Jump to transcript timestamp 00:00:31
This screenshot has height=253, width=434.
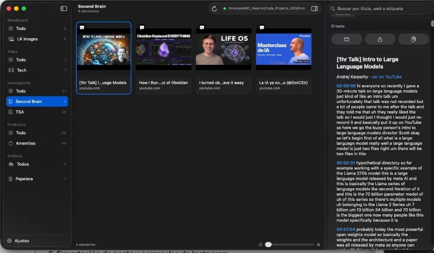[x=346, y=163]
